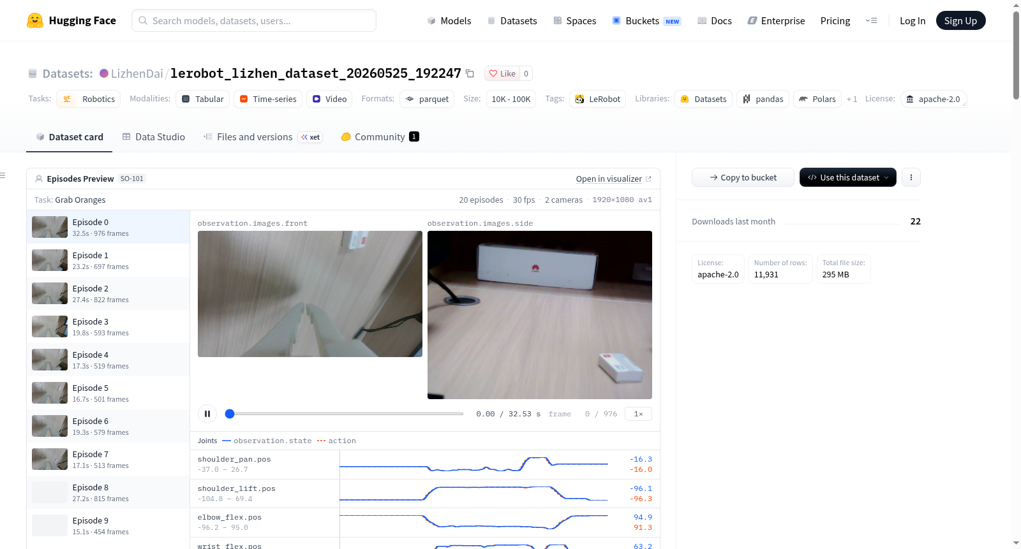Change the 1× playback speed selector

pyautogui.click(x=638, y=414)
